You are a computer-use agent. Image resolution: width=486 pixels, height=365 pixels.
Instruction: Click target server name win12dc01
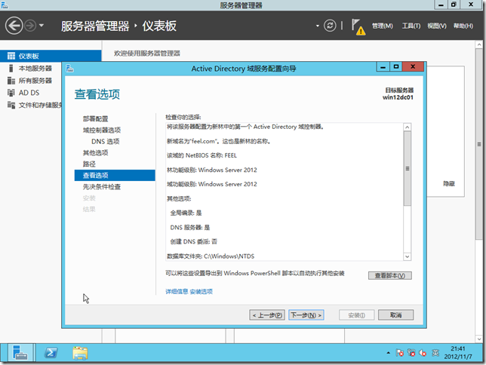click(398, 97)
